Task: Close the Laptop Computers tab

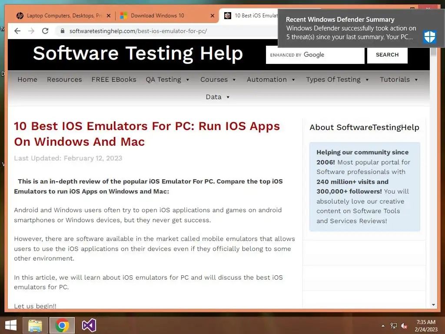Action: 108,16
